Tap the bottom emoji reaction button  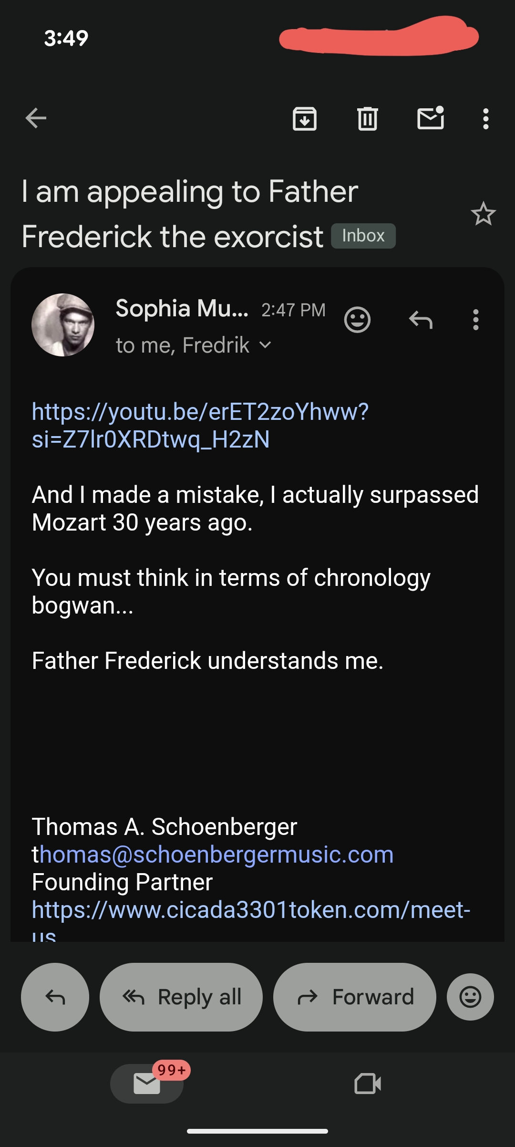[x=470, y=997]
